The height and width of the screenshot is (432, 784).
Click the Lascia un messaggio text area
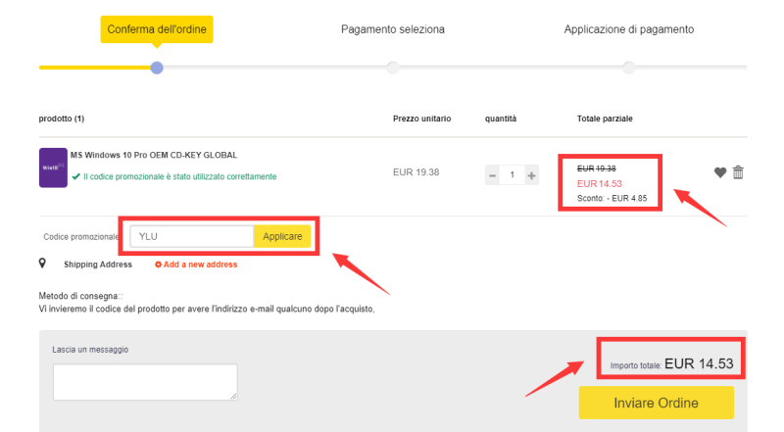click(144, 382)
